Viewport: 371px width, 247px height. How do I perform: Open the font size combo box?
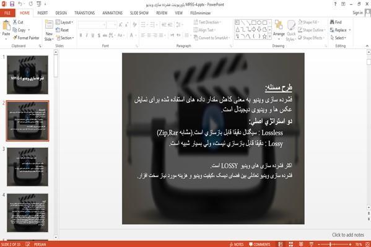[111, 25]
